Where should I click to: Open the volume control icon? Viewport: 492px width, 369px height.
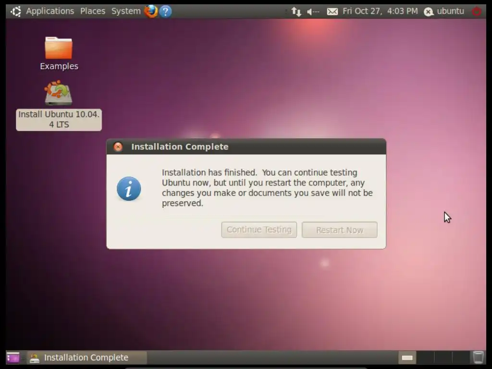(313, 12)
